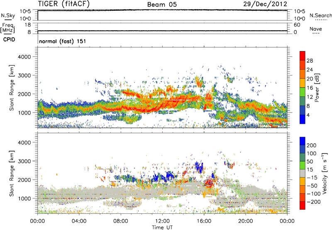Click the power colorbar value 4
332x230 pixels.
[308, 115]
